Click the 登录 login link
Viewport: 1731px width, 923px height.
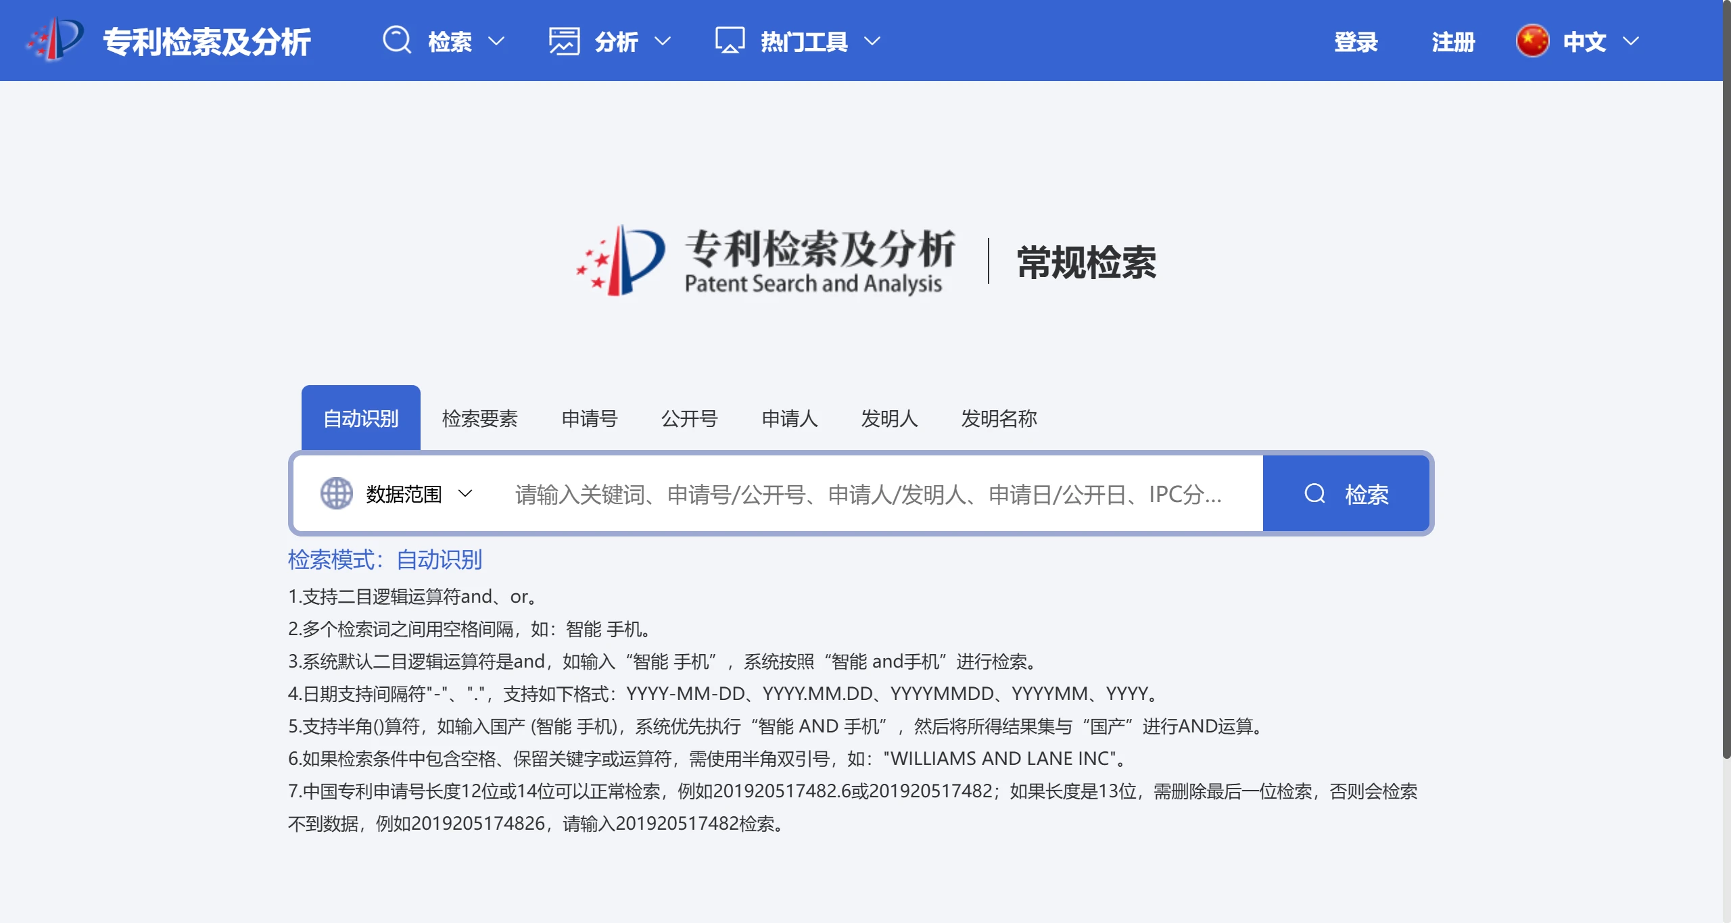(1356, 41)
